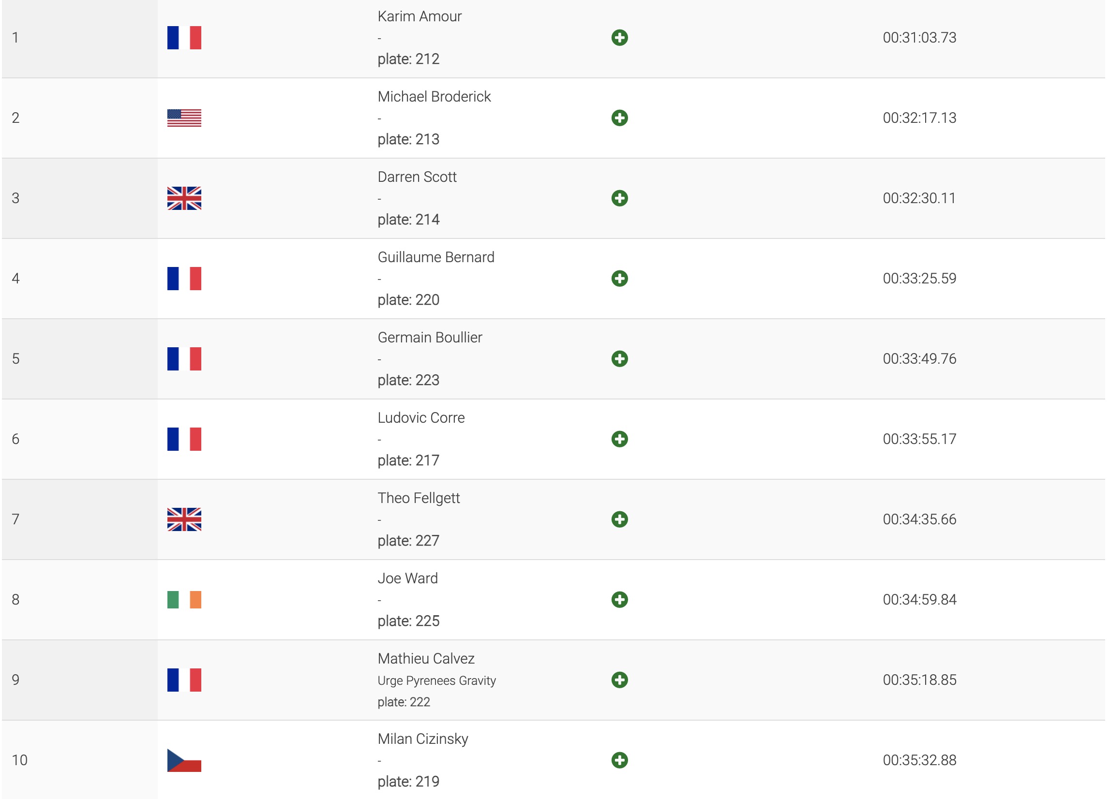The width and height of the screenshot is (1109, 799).
Task: Click plus icon in Theo Fellgett's row
Action: [619, 519]
